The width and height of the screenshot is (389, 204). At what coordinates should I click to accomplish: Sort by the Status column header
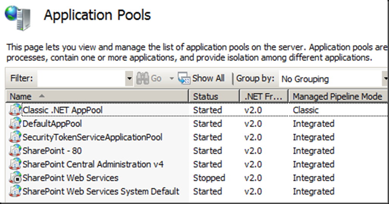pyautogui.click(x=214, y=96)
